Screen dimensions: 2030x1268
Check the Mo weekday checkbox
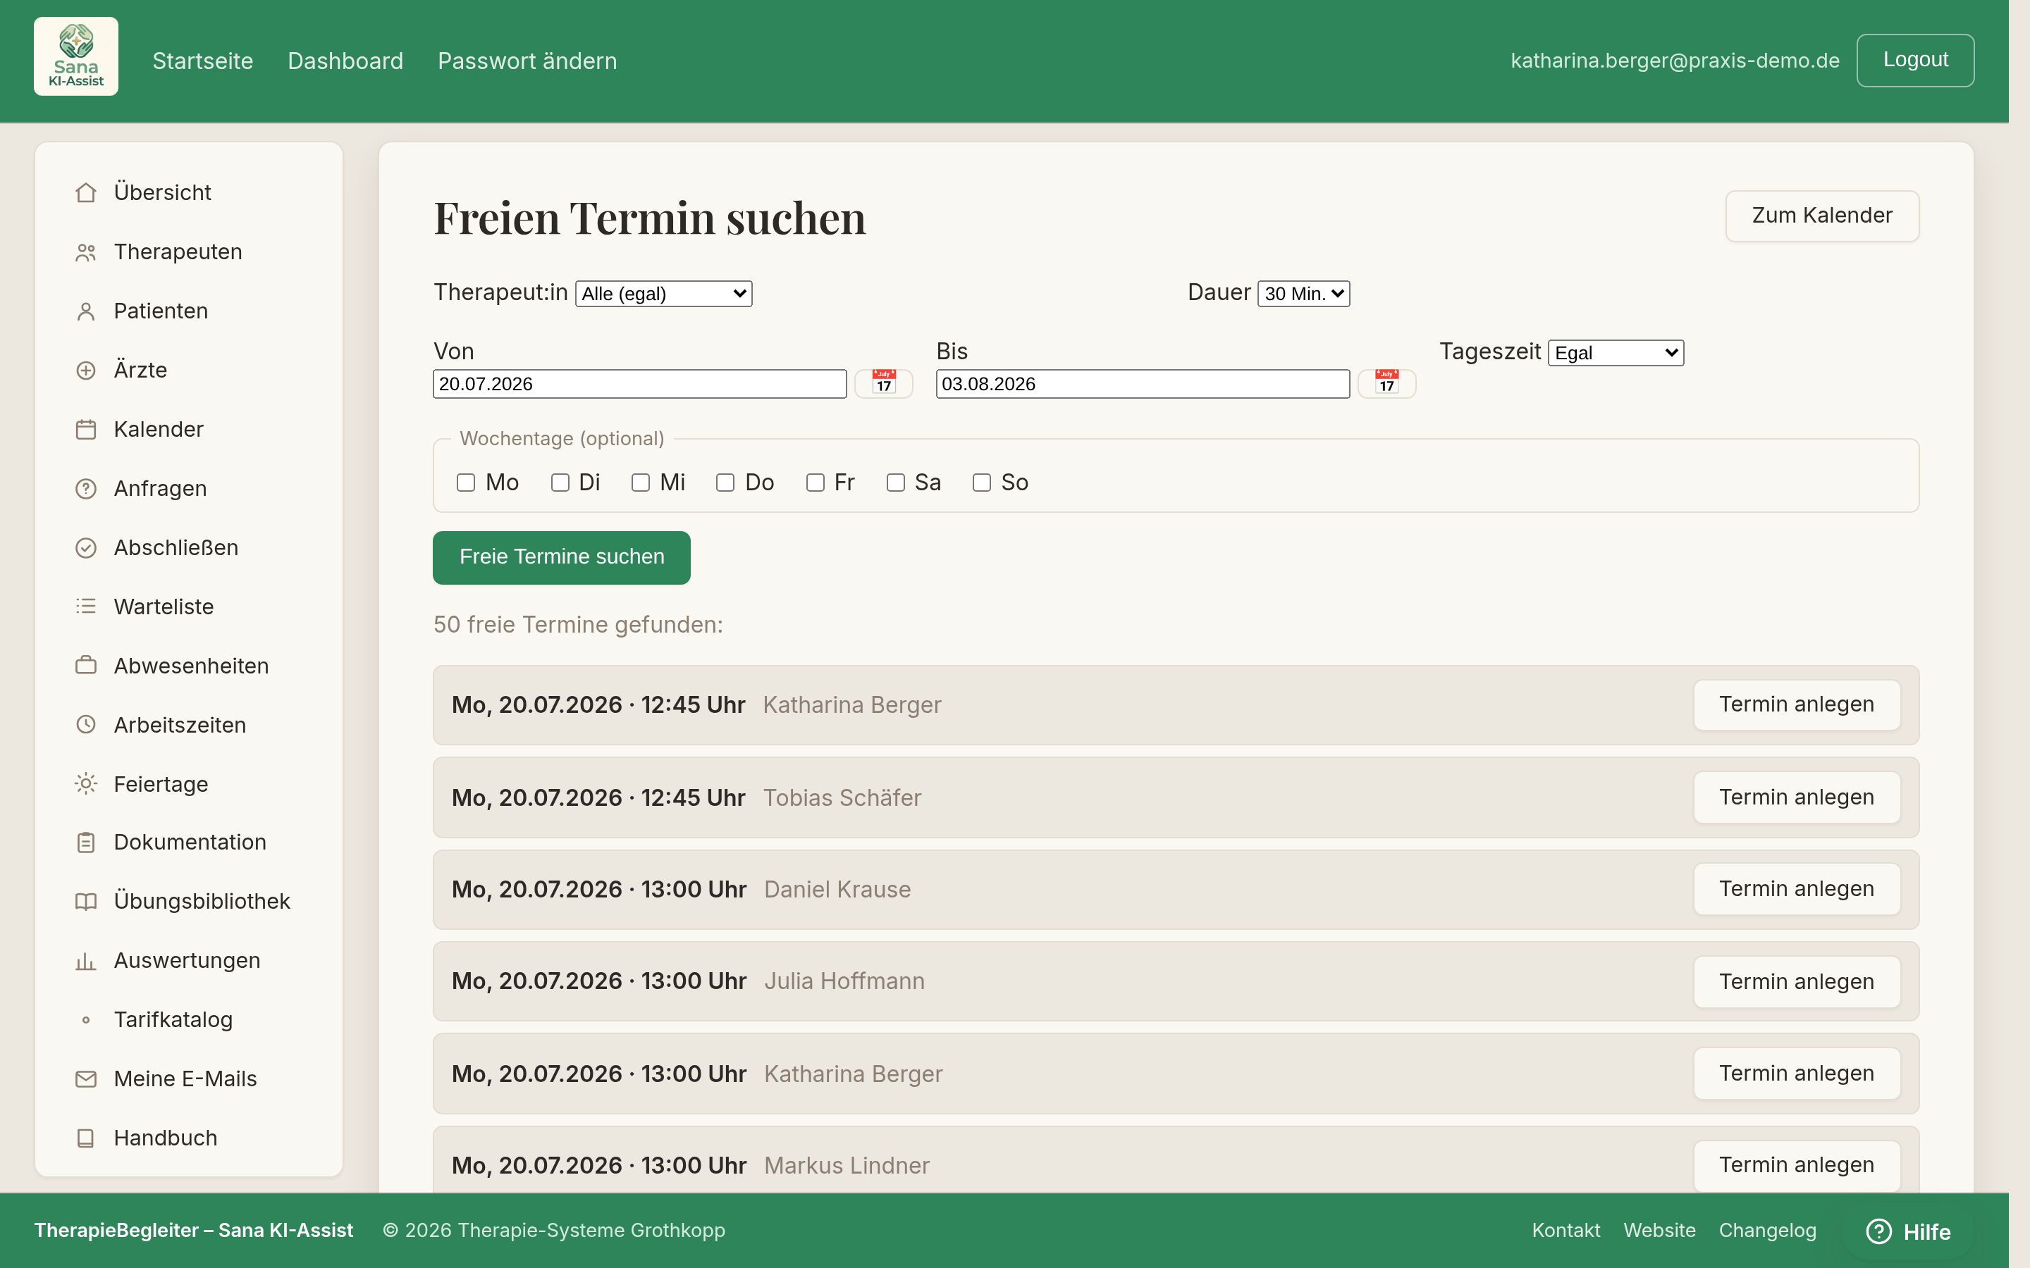[465, 483]
